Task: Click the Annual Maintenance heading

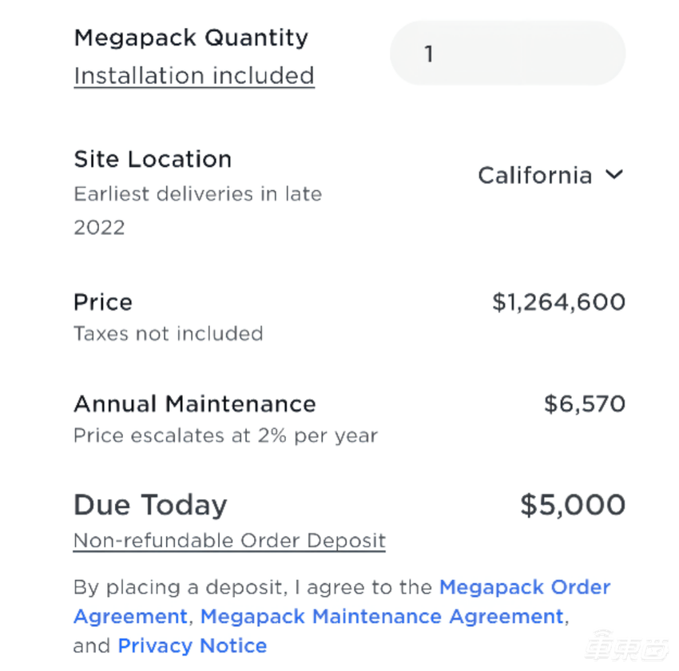Action: click(194, 403)
